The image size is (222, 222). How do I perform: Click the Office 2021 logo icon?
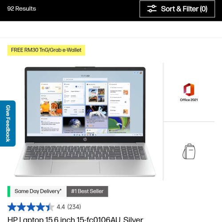(x=189, y=90)
